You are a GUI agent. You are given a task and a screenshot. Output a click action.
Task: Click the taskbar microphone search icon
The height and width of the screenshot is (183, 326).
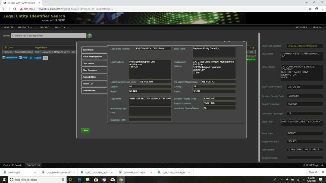point(63,179)
